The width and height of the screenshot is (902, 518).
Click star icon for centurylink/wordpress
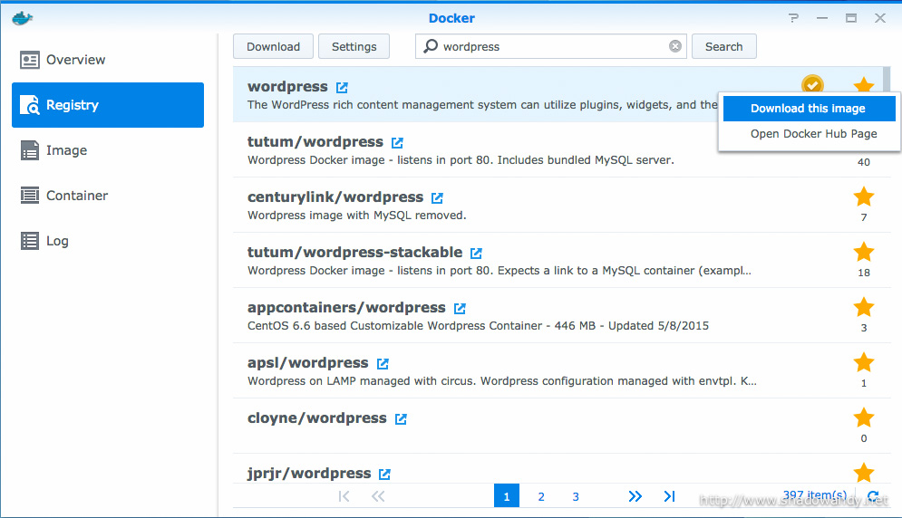(863, 197)
